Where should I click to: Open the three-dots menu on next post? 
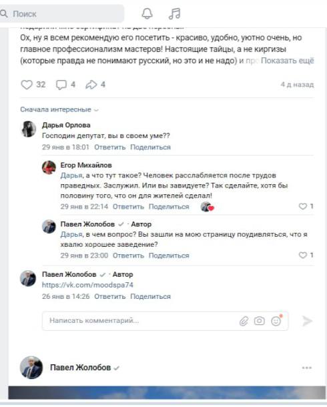[307, 368]
